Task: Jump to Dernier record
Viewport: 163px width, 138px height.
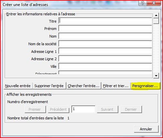Action: click(131, 109)
